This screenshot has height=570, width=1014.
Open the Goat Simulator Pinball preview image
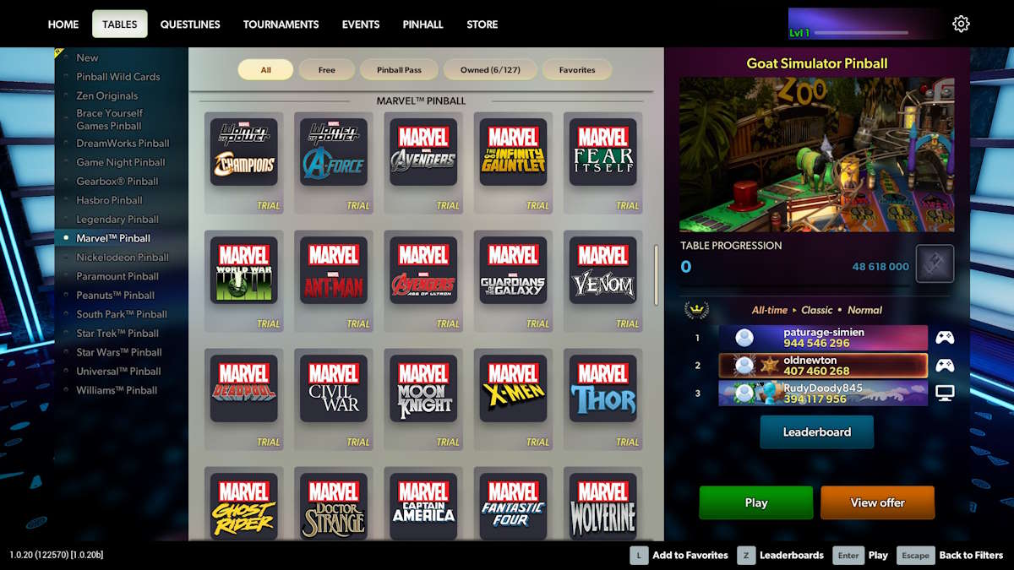816,155
